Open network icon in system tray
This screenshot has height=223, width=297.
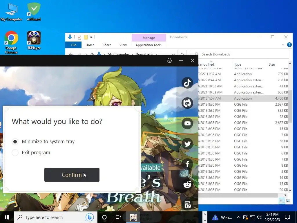253,217
